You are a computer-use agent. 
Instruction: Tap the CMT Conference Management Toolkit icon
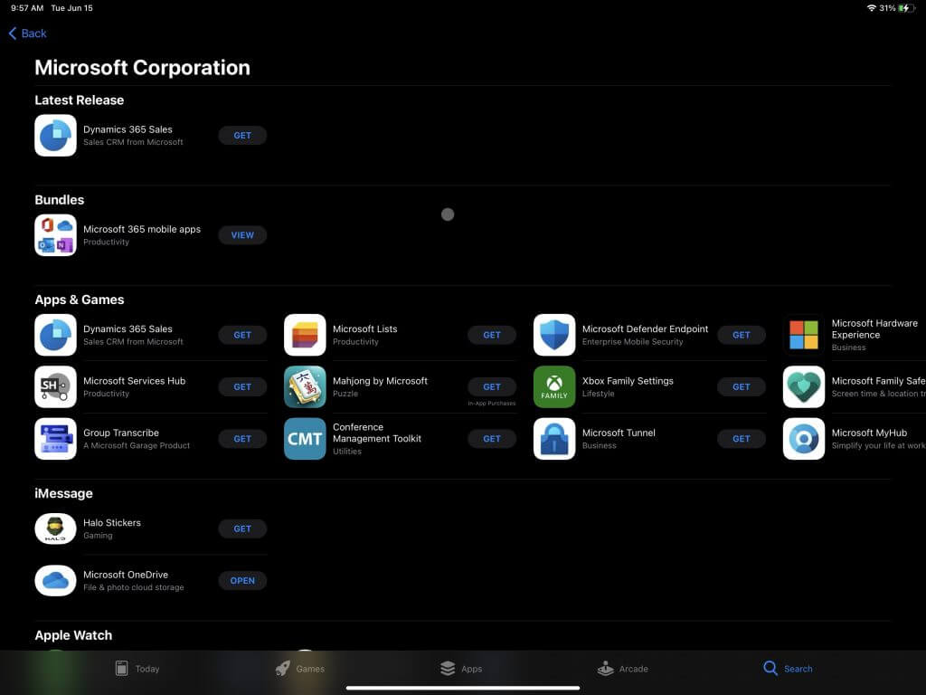305,439
